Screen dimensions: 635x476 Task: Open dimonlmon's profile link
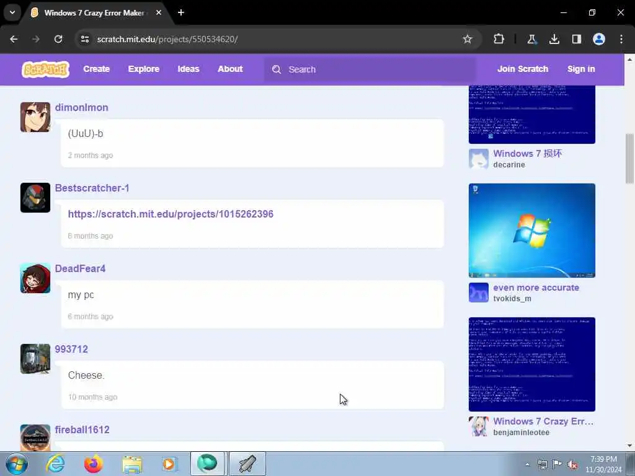point(81,108)
